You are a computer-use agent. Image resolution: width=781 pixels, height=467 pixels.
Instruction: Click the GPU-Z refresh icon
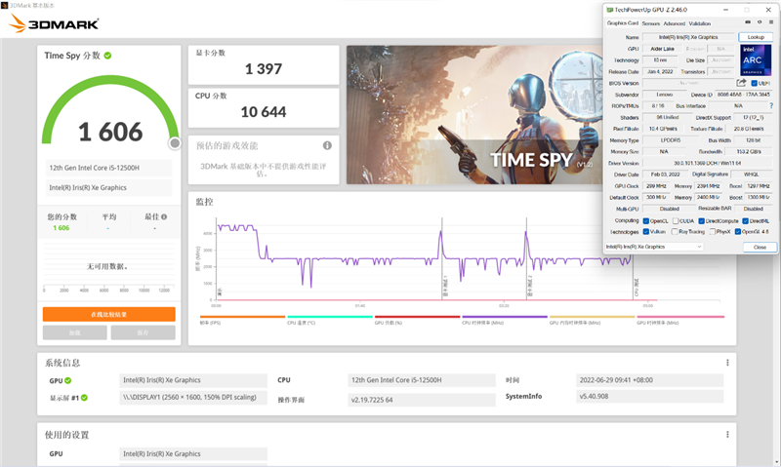click(x=760, y=22)
